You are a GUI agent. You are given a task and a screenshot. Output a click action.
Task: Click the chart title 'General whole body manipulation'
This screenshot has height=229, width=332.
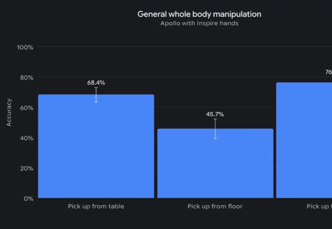[199, 14]
